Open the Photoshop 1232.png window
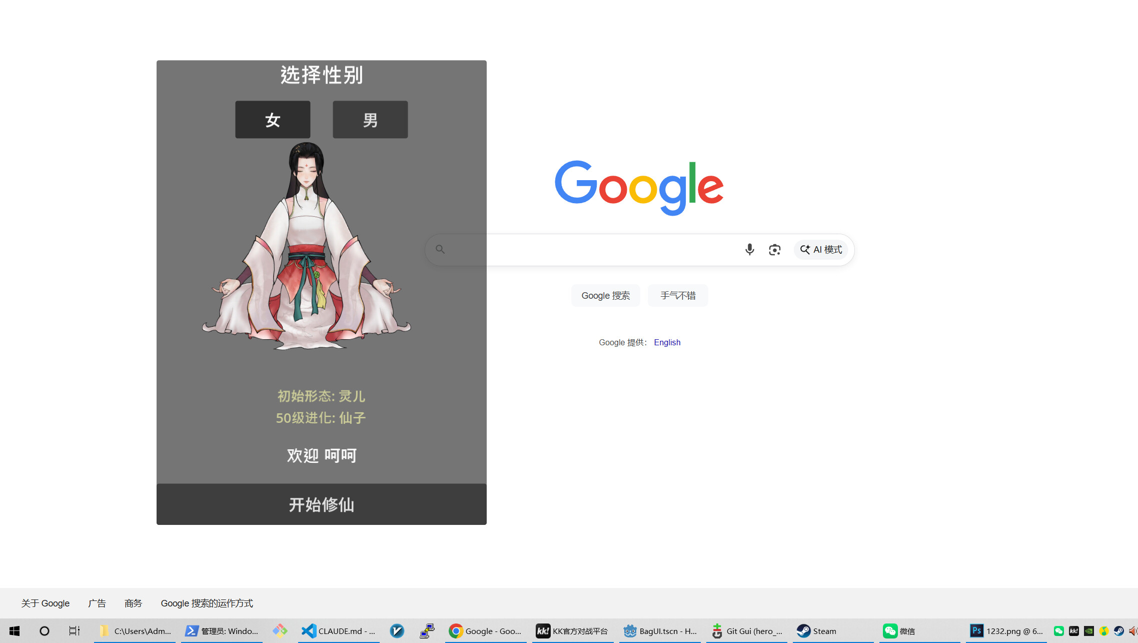The image size is (1138, 643). 1005,631
